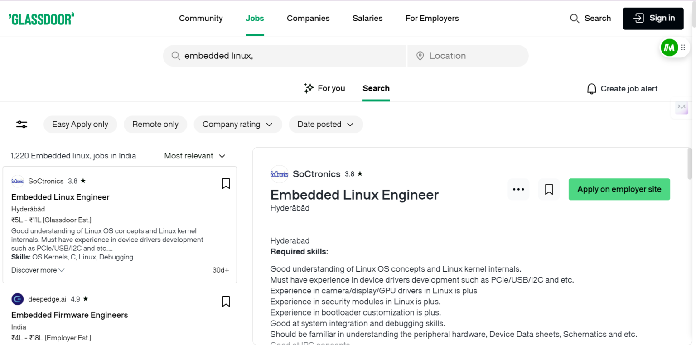Image resolution: width=696 pixels, height=345 pixels.
Task: Click the Apply on employer site button
Action: pos(619,189)
